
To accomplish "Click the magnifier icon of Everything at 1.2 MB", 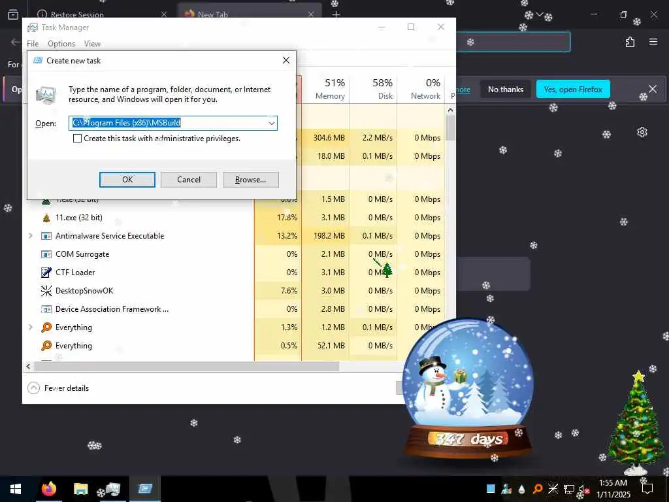I will pyautogui.click(x=46, y=327).
